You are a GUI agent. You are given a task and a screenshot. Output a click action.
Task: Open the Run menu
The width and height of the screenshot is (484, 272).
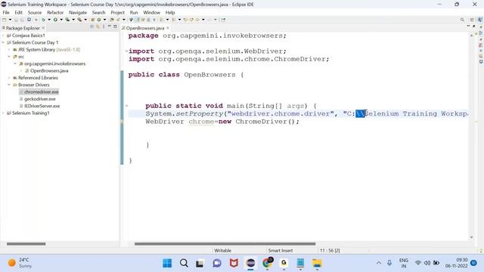click(x=134, y=12)
